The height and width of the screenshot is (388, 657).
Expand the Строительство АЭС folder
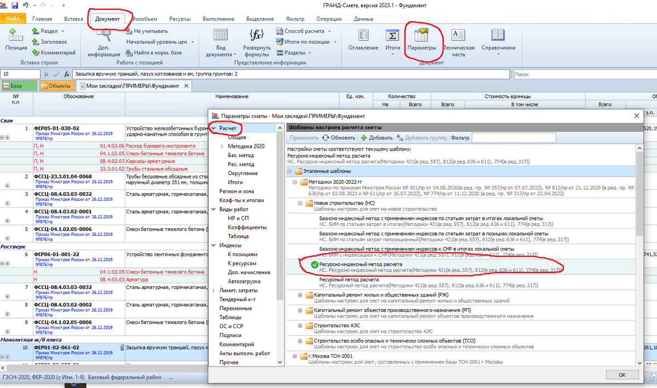click(300, 325)
